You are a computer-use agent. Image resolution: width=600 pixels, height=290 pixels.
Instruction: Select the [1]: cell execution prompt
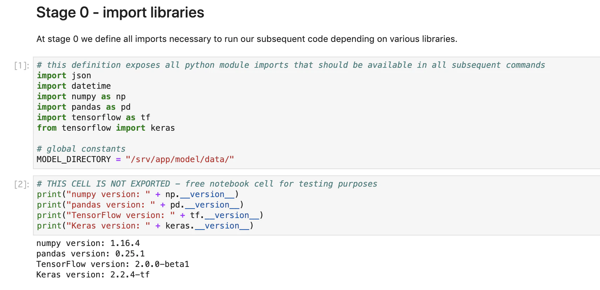[x=22, y=65]
